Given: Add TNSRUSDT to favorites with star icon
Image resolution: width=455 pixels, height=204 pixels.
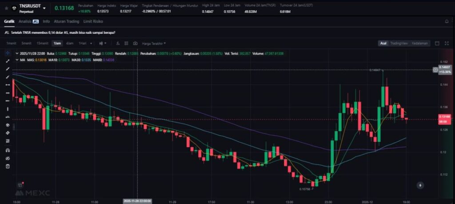Looking at the screenshot, I should point(6,8).
